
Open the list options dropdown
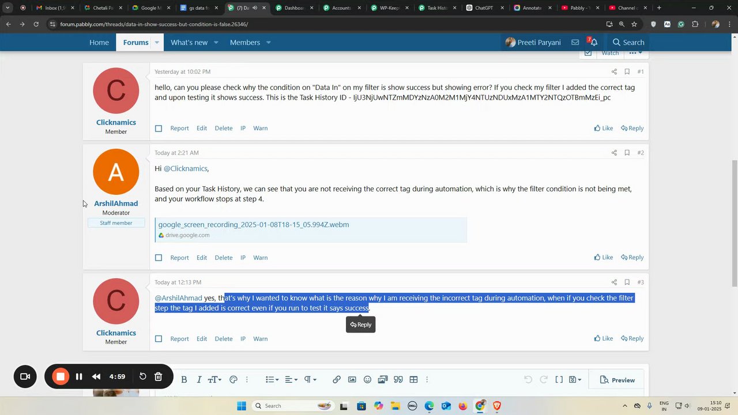(x=272, y=380)
